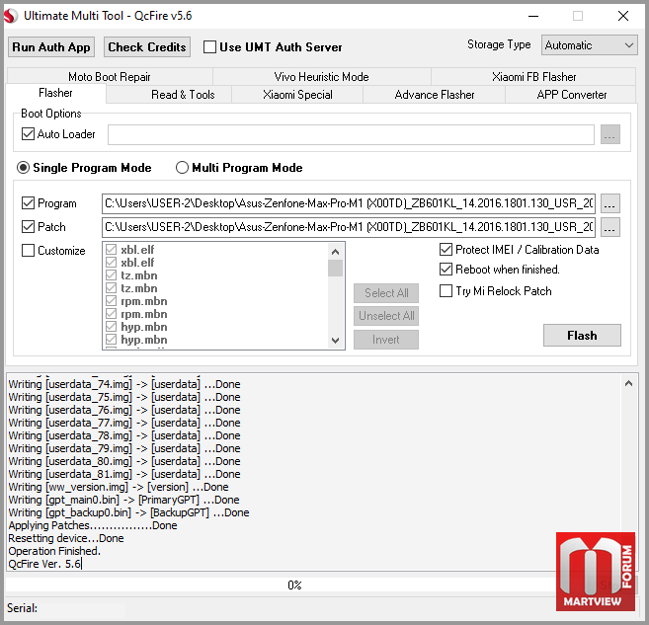Enable Use UMT Auth Server checkbox

(209, 46)
